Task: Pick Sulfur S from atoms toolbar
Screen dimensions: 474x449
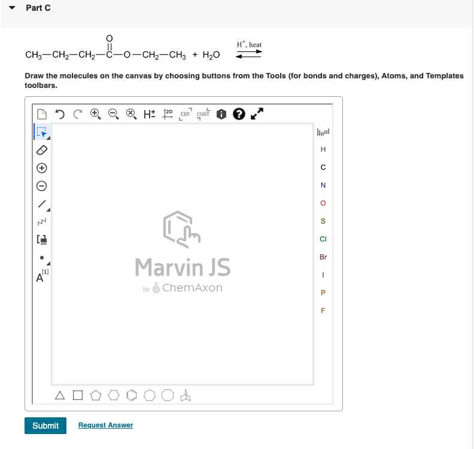Action: pos(323,221)
